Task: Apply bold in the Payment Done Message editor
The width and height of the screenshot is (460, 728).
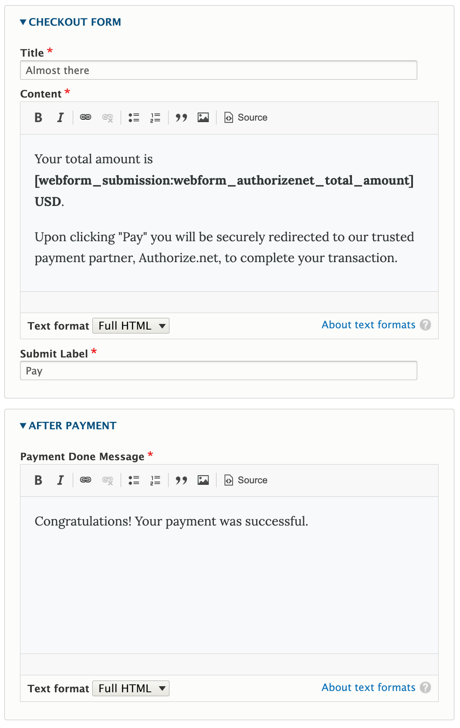Action: (38, 480)
